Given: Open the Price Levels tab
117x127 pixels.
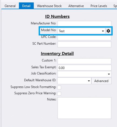Looking at the screenshot, I should pos(99,6).
